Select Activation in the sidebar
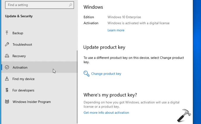Viewport: 201px width, 124px height. point(39,67)
